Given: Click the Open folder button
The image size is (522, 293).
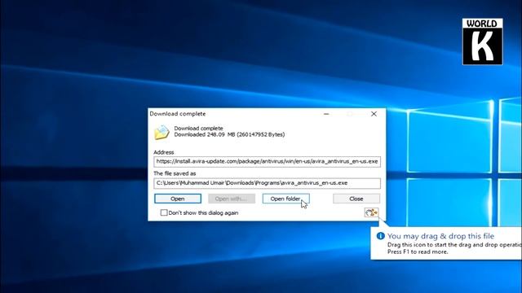Looking at the screenshot, I should click(x=285, y=199).
